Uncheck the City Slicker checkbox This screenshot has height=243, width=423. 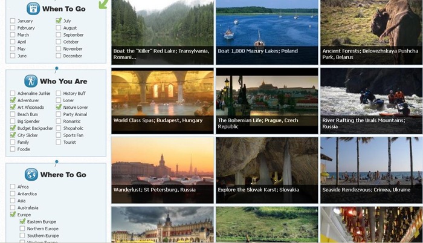[13, 135]
